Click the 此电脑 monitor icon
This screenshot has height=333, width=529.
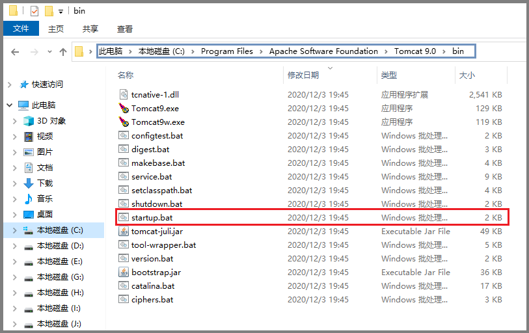click(23, 105)
